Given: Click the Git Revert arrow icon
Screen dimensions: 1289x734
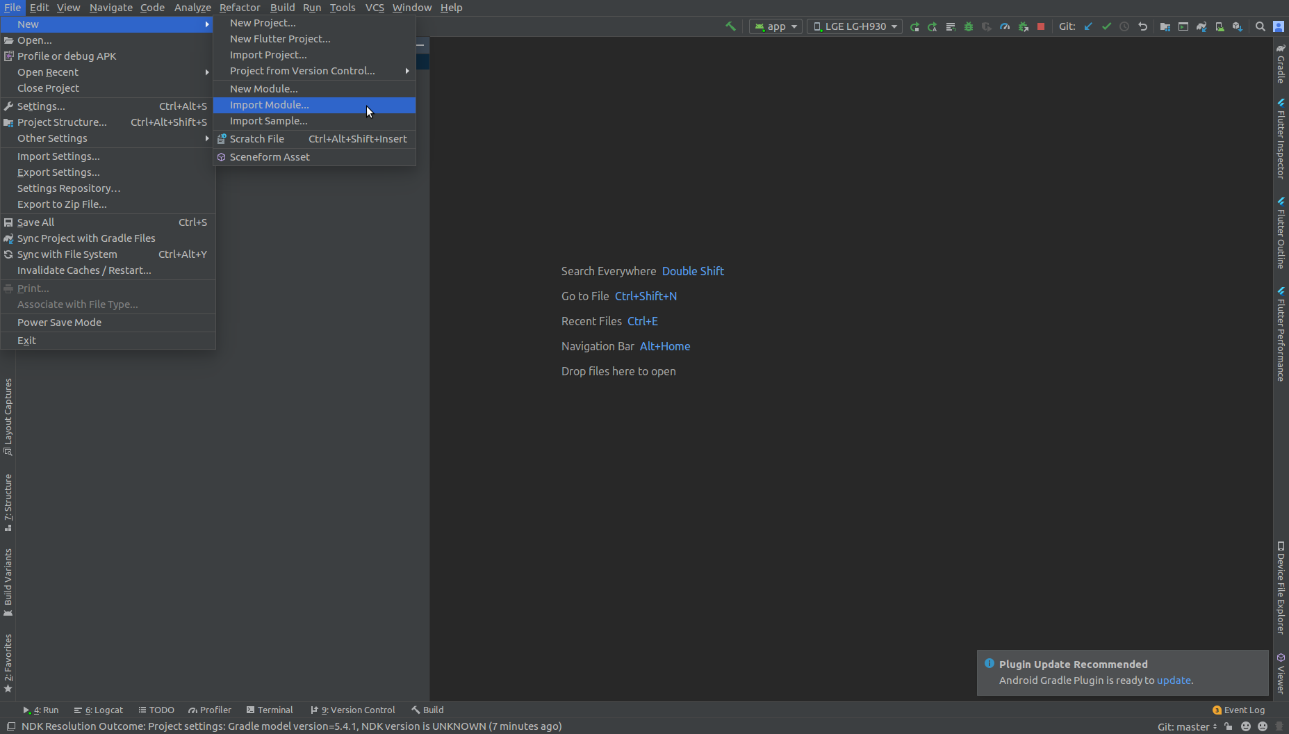Looking at the screenshot, I should [1142, 26].
